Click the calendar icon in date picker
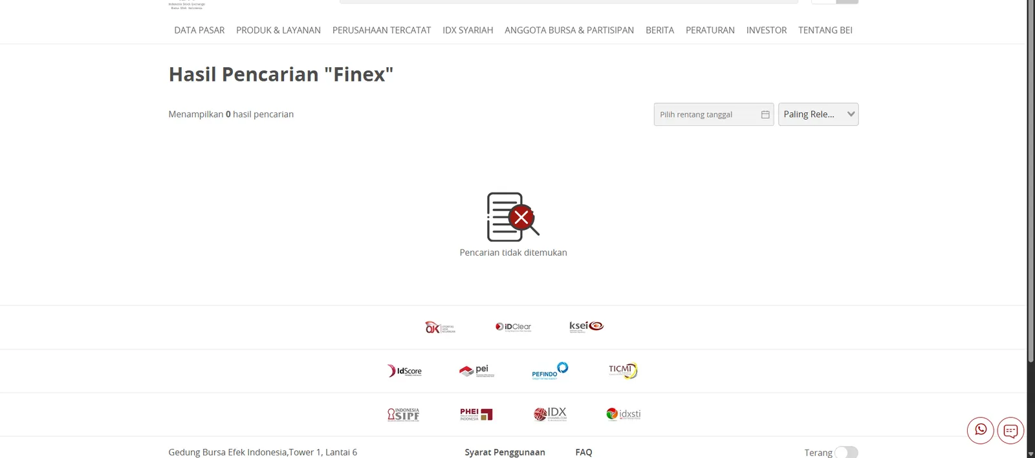 tap(765, 114)
